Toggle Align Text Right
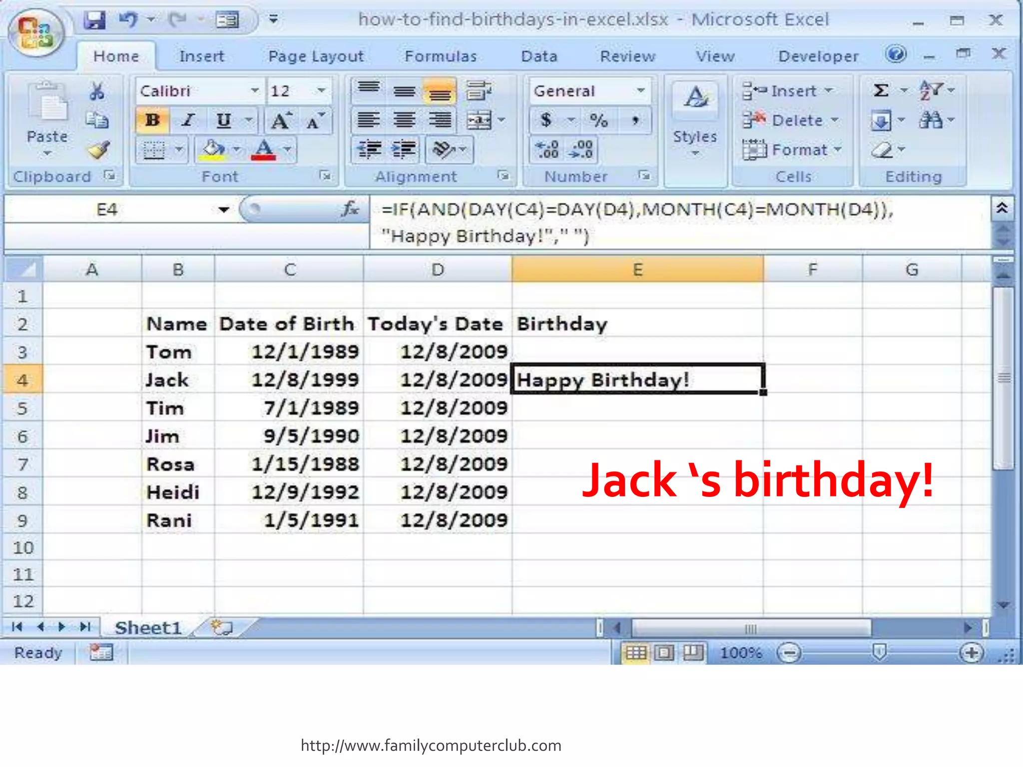 coord(440,120)
